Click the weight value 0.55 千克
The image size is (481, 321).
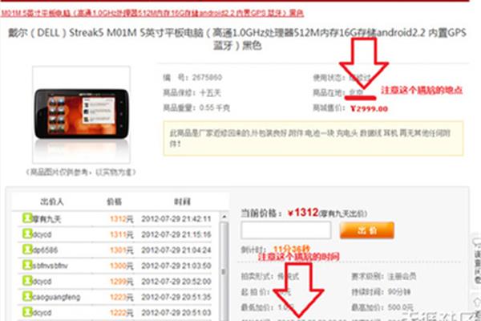tap(214, 108)
